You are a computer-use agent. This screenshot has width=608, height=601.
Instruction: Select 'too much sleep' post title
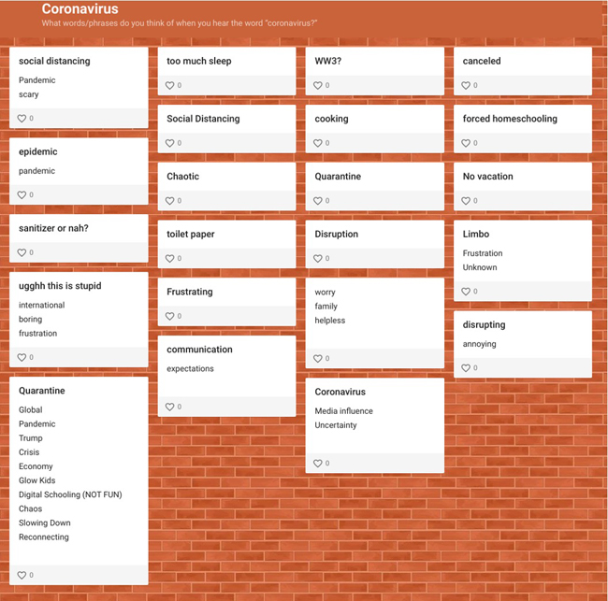point(199,62)
